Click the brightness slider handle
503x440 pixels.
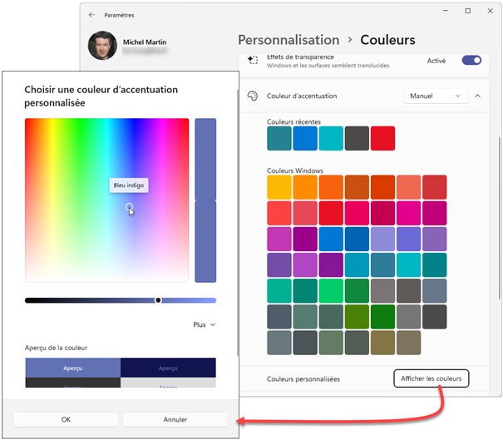tap(158, 300)
